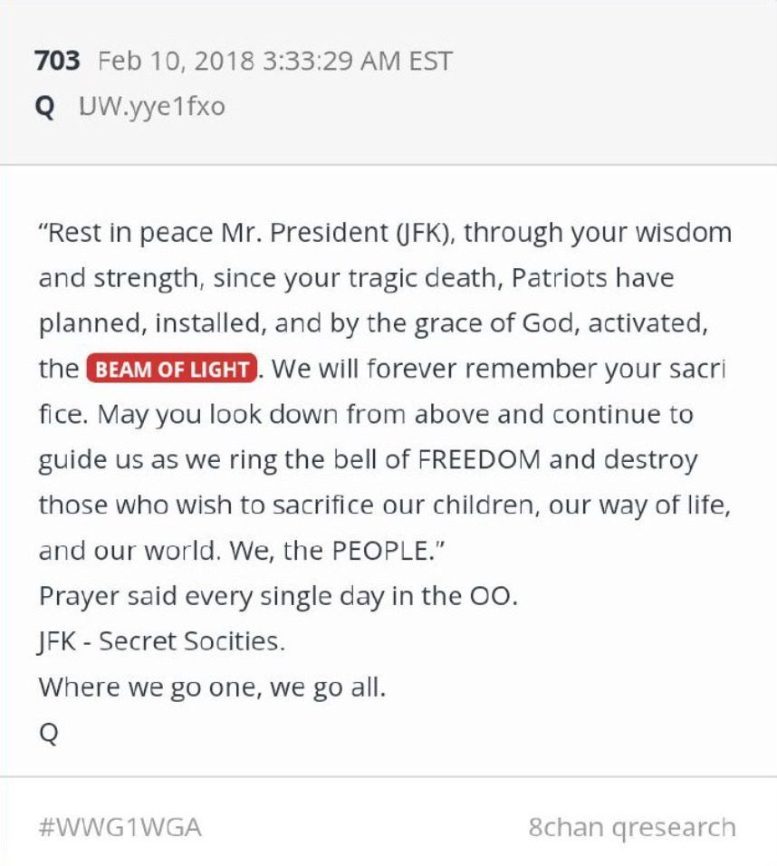The width and height of the screenshot is (777, 866).
Task: Click the "Prayer said every single day" line
Action: coord(277,597)
